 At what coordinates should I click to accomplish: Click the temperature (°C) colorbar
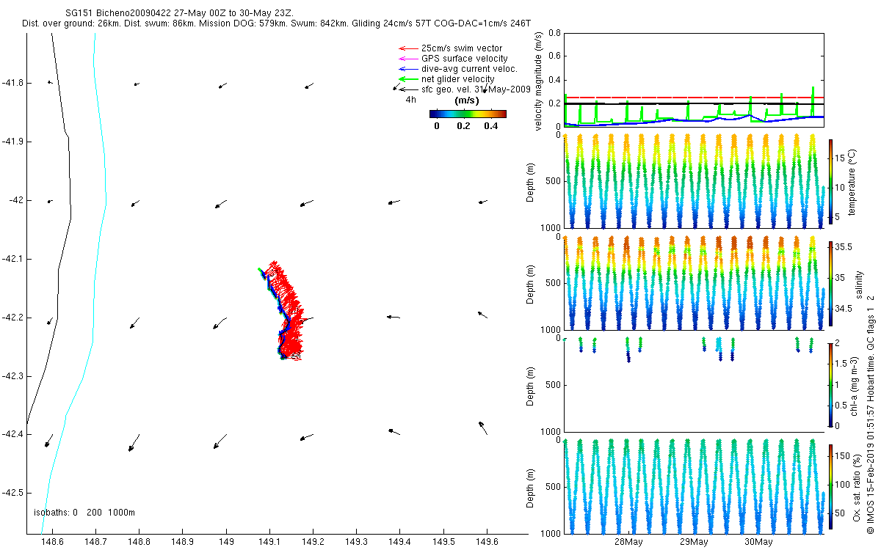[831, 182]
